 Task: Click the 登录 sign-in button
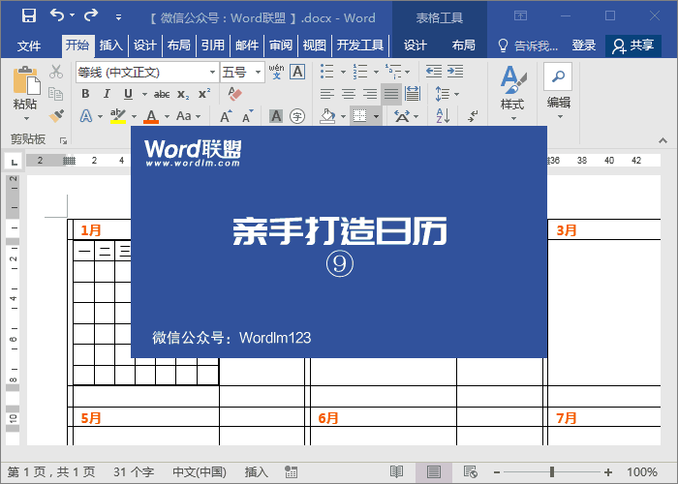(584, 45)
